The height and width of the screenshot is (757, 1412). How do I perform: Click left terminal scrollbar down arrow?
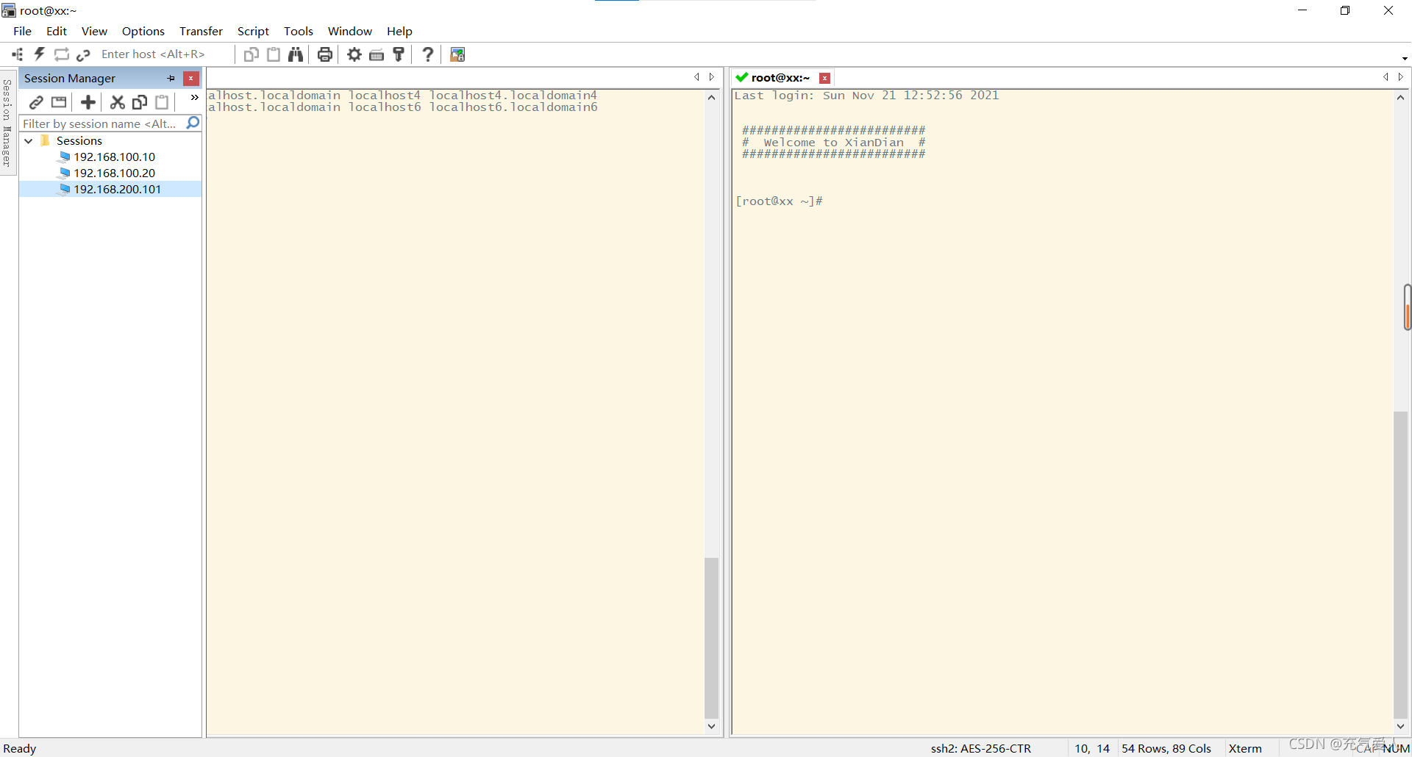[x=711, y=726]
